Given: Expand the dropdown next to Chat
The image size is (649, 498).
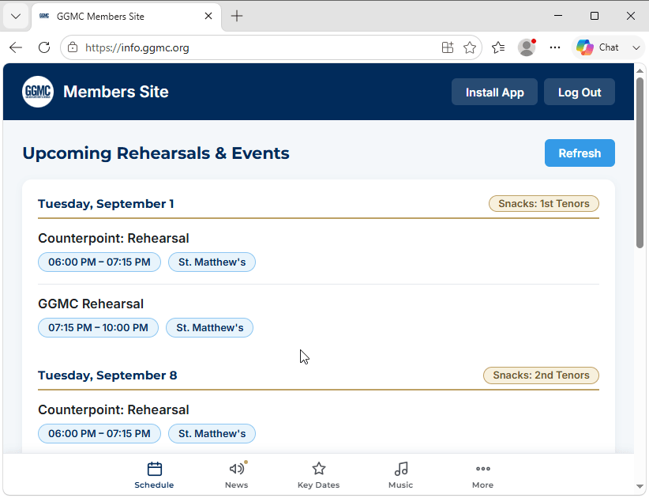Looking at the screenshot, I should (636, 47).
